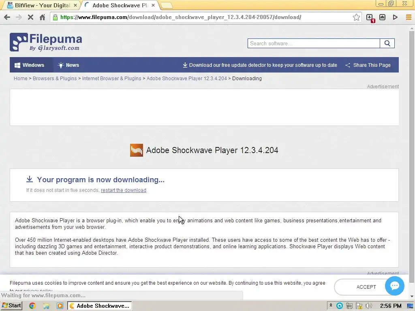Click the forward navigation arrow
The height and width of the screenshot is (311, 415).
point(19,17)
